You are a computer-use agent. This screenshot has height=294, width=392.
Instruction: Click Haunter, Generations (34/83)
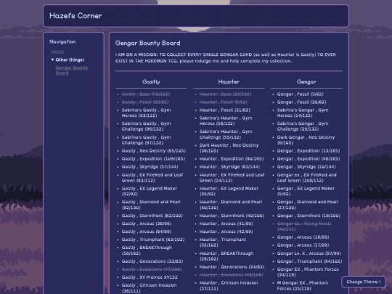pyautogui.click(x=232, y=266)
